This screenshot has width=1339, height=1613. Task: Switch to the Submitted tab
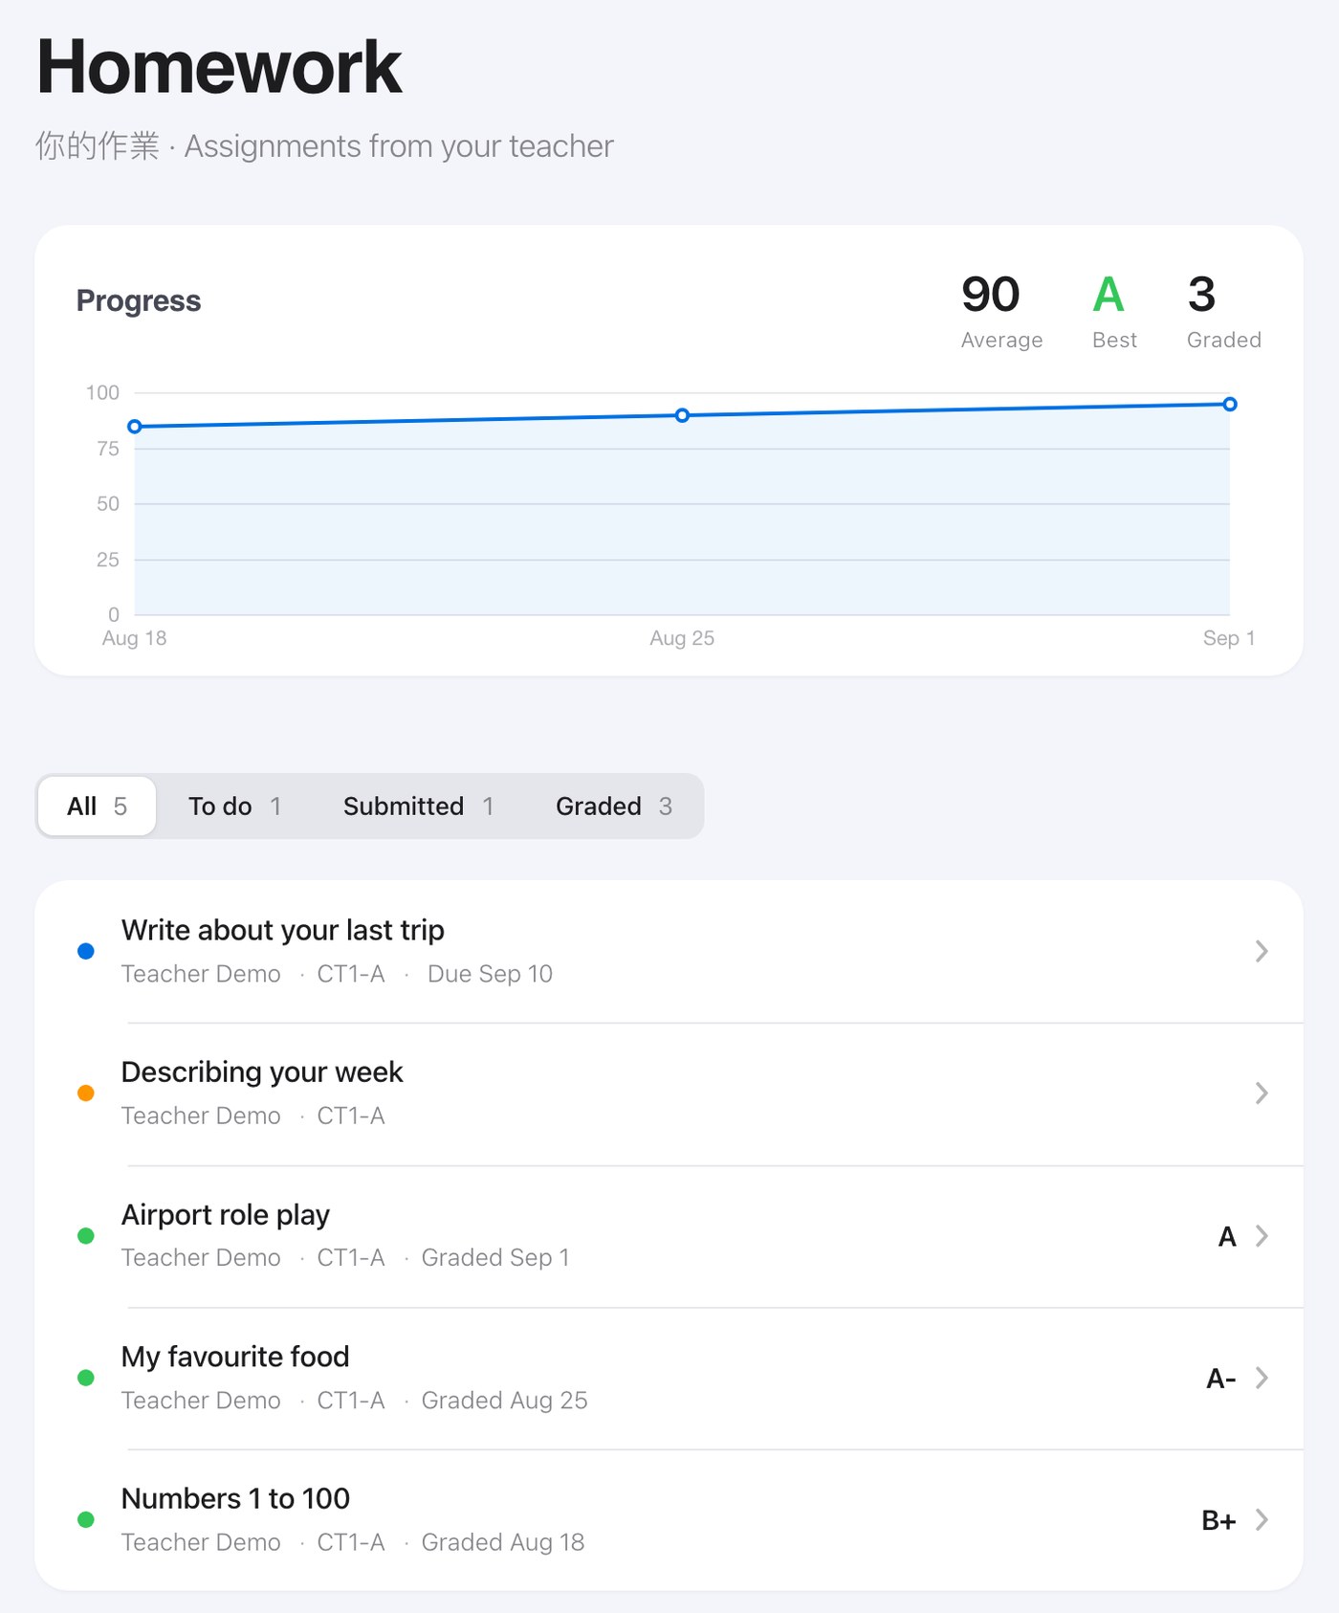[x=418, y=806]
